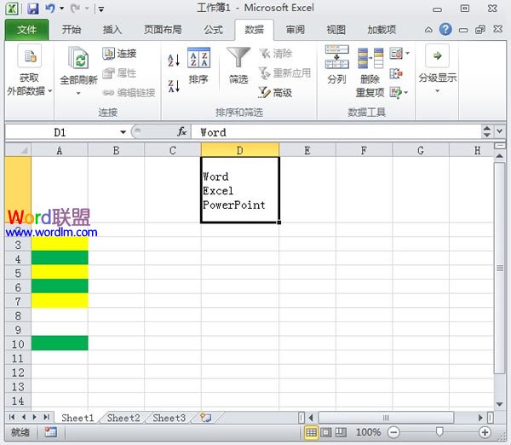Screen dimensions: 511x445
Task: Switch to View (视图) tab
Action: tap(336, 30)
